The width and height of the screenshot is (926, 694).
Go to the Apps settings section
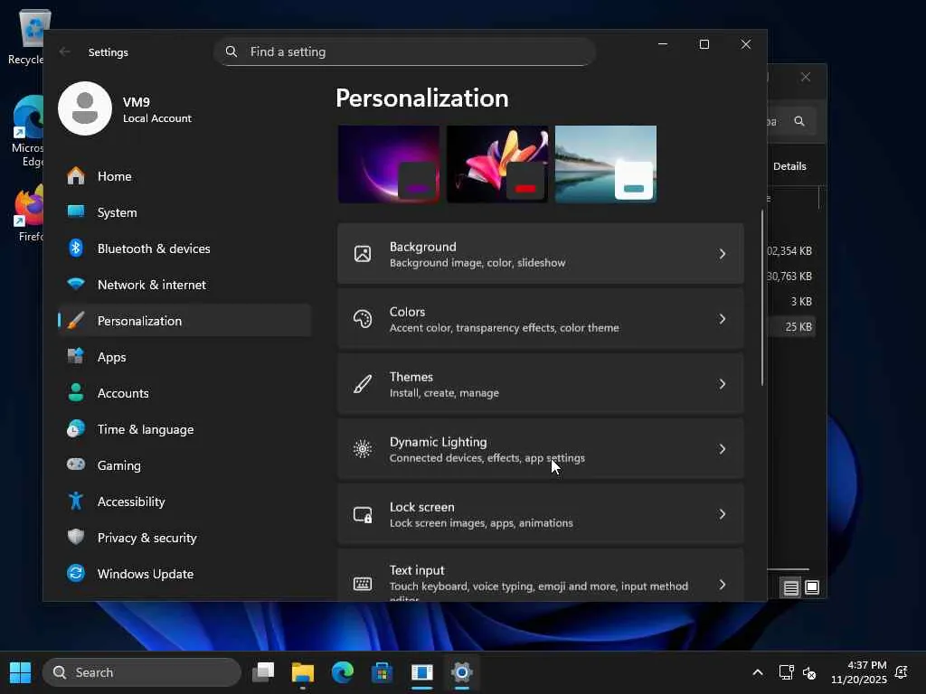click(112, 357)
